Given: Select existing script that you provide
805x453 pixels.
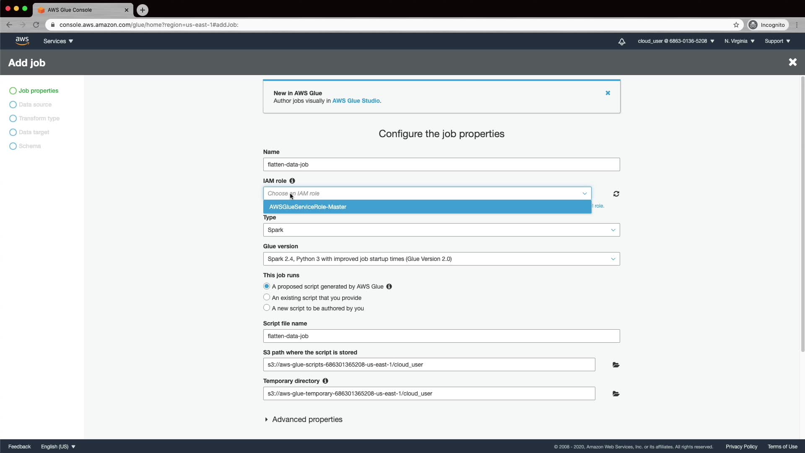Looking at the screenshot, I should tap(267, 297).
